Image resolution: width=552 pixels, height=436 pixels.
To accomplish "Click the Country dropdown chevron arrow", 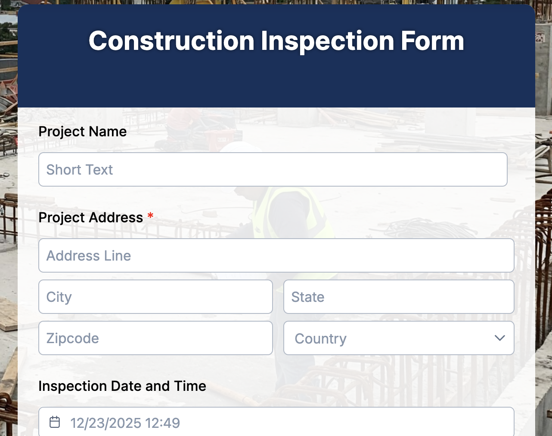I will (500, 338).
